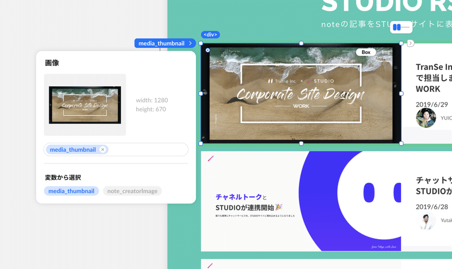
Task: Choose the note_creatorImage variable chip
Action: click(132, 191)
